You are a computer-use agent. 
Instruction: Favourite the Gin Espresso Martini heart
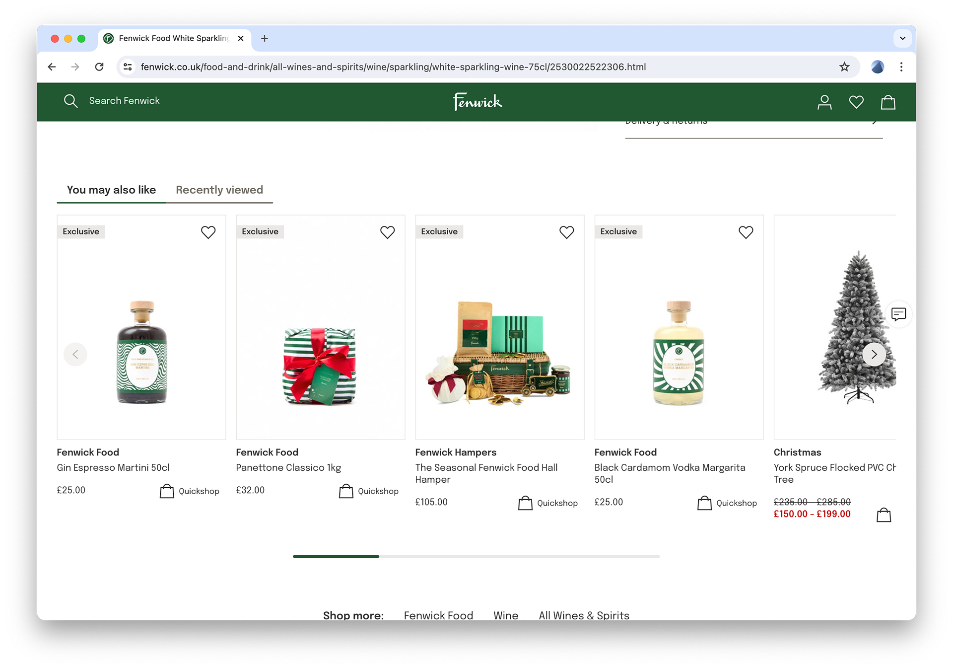(x=208, y=232)
